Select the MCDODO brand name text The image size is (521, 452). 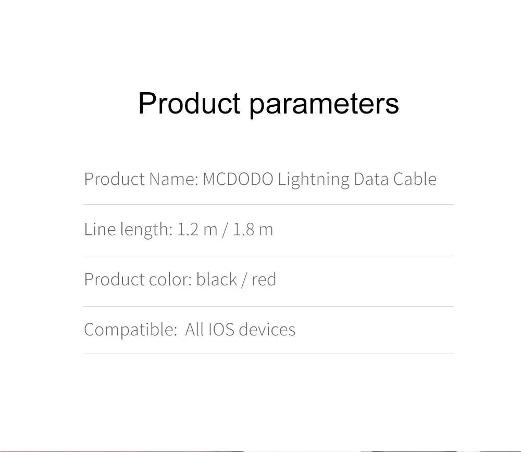coord(237,179)
